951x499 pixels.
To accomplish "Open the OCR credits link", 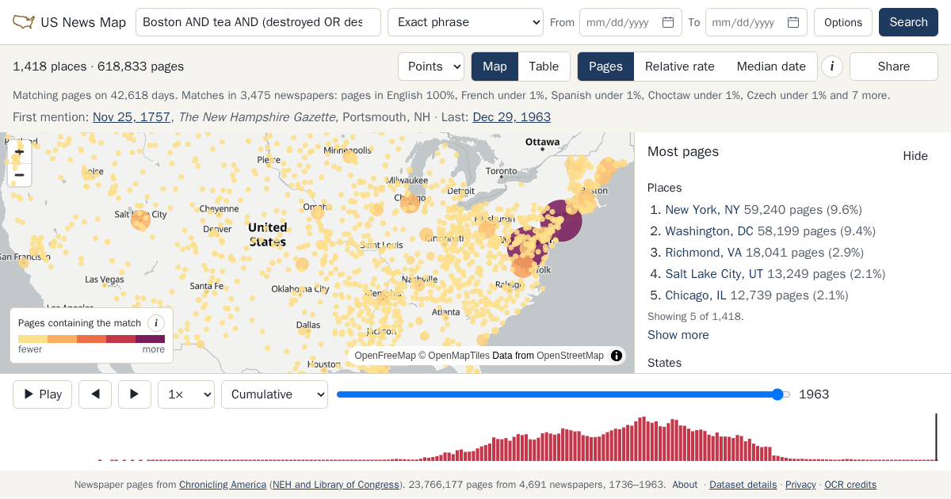I will click(850, 485).
